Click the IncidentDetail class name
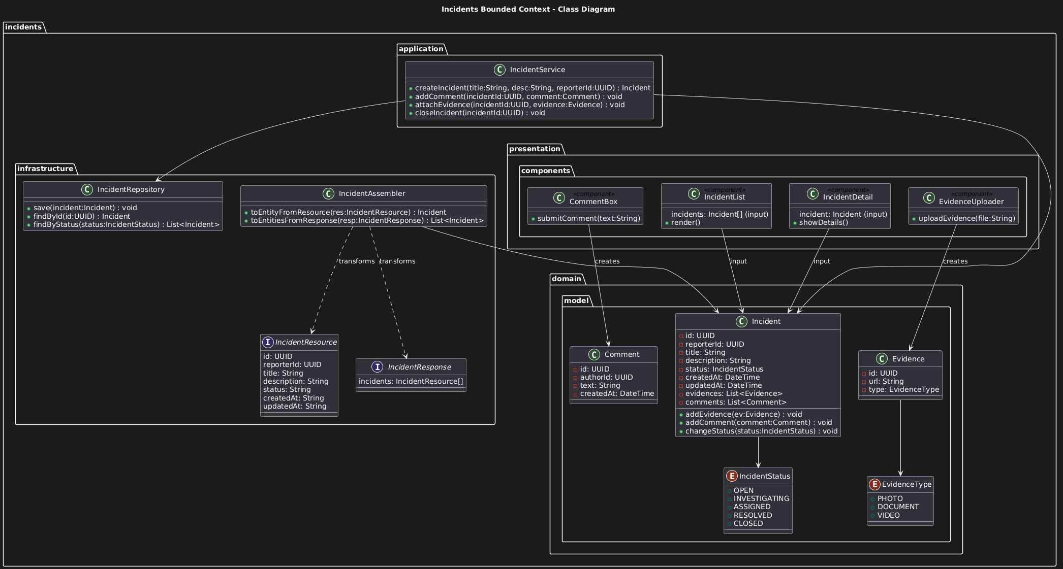1063x569 pixels. [x=848, y=197]
